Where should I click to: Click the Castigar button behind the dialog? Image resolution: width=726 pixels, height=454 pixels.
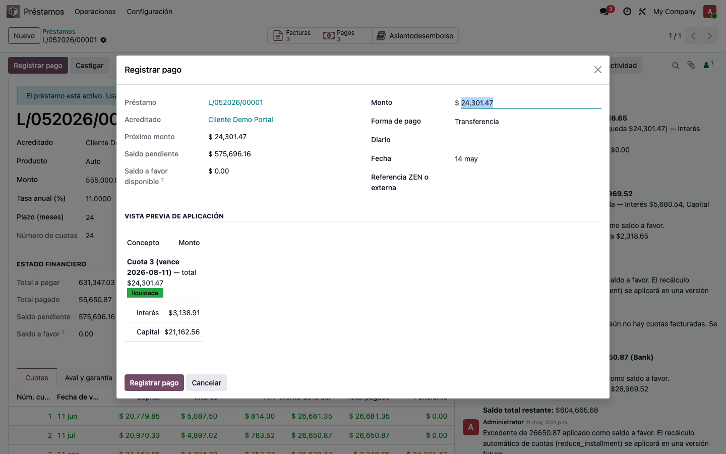[x=89, y=66]
